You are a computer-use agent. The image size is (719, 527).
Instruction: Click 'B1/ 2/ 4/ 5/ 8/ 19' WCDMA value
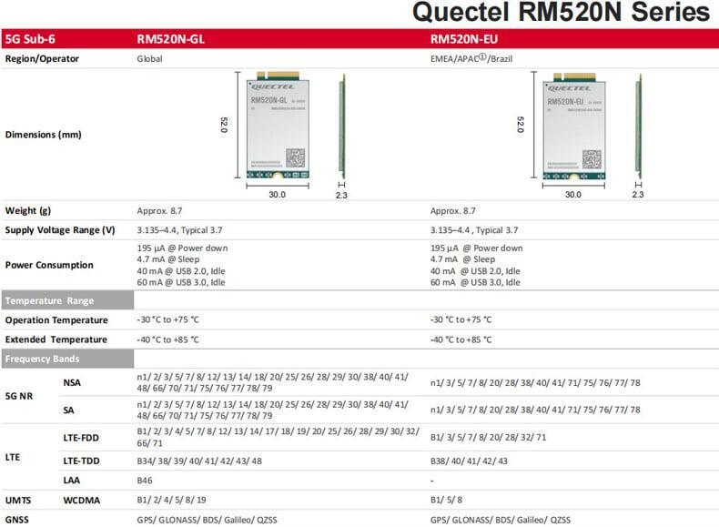[x=171, y=500]
